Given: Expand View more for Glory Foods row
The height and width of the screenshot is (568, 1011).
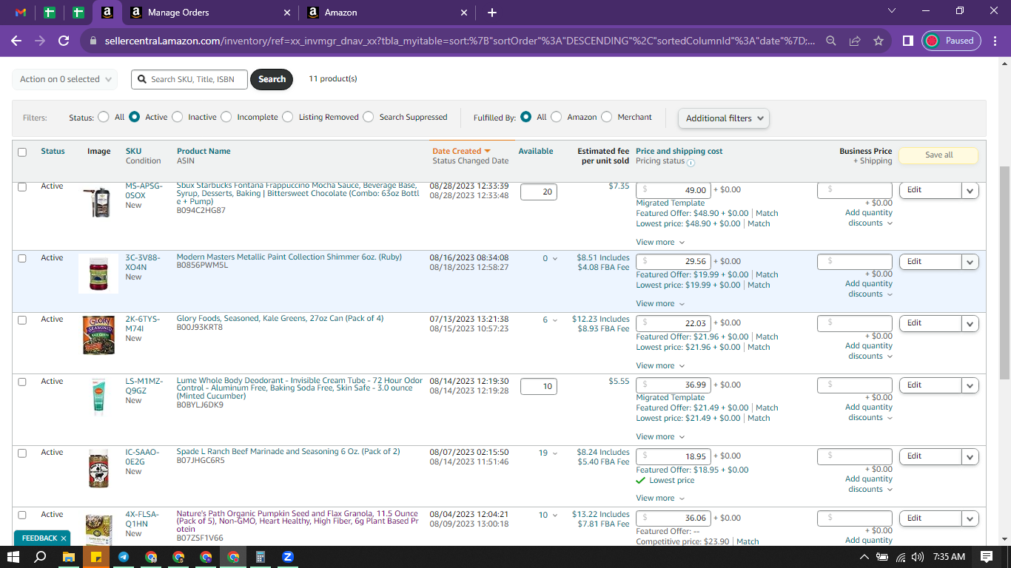Looking at the screenshot, I should point(660,365).
